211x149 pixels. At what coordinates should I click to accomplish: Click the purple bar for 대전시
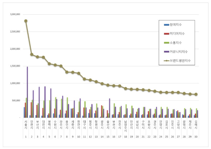[45, 102]
